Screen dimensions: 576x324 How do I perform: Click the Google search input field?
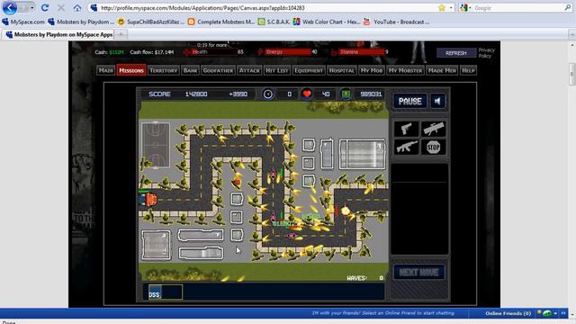tap(518, 8)
